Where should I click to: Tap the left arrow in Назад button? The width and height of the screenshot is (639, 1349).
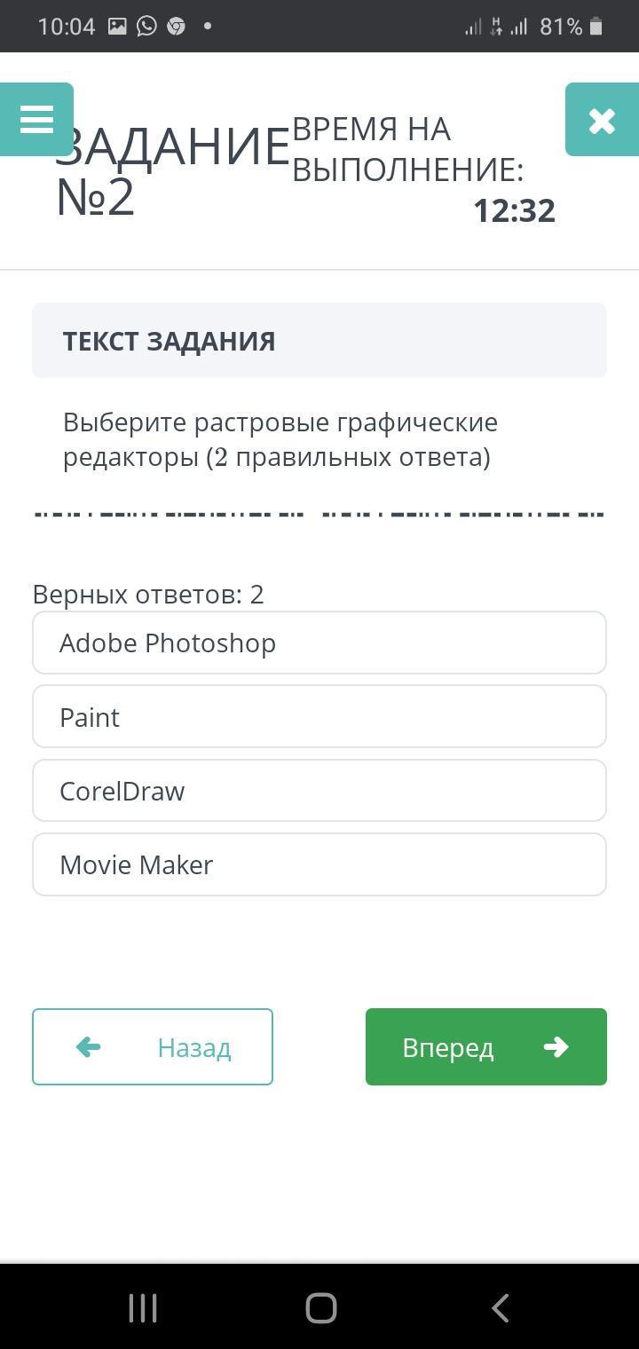click(88, 1047)
